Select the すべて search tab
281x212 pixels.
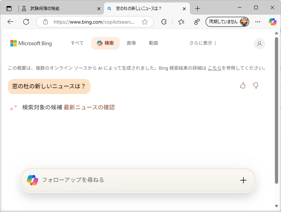[x=77, y=43]
